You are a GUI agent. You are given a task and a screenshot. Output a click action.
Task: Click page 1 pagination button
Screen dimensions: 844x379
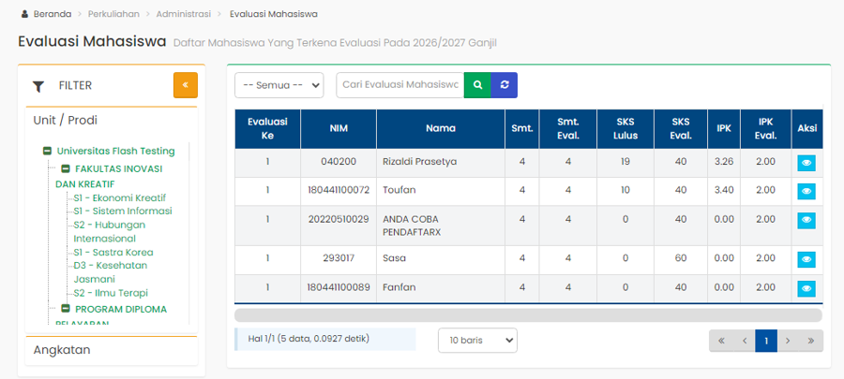pos(766,341)
